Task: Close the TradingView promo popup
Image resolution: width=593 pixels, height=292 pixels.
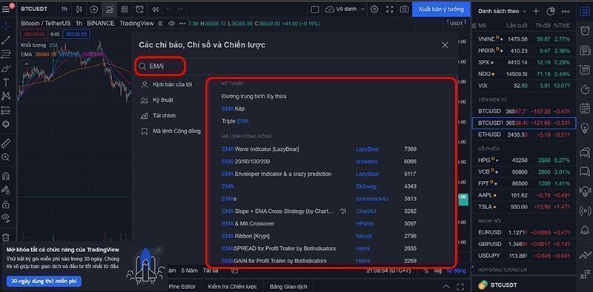Action: coord(159,250)
